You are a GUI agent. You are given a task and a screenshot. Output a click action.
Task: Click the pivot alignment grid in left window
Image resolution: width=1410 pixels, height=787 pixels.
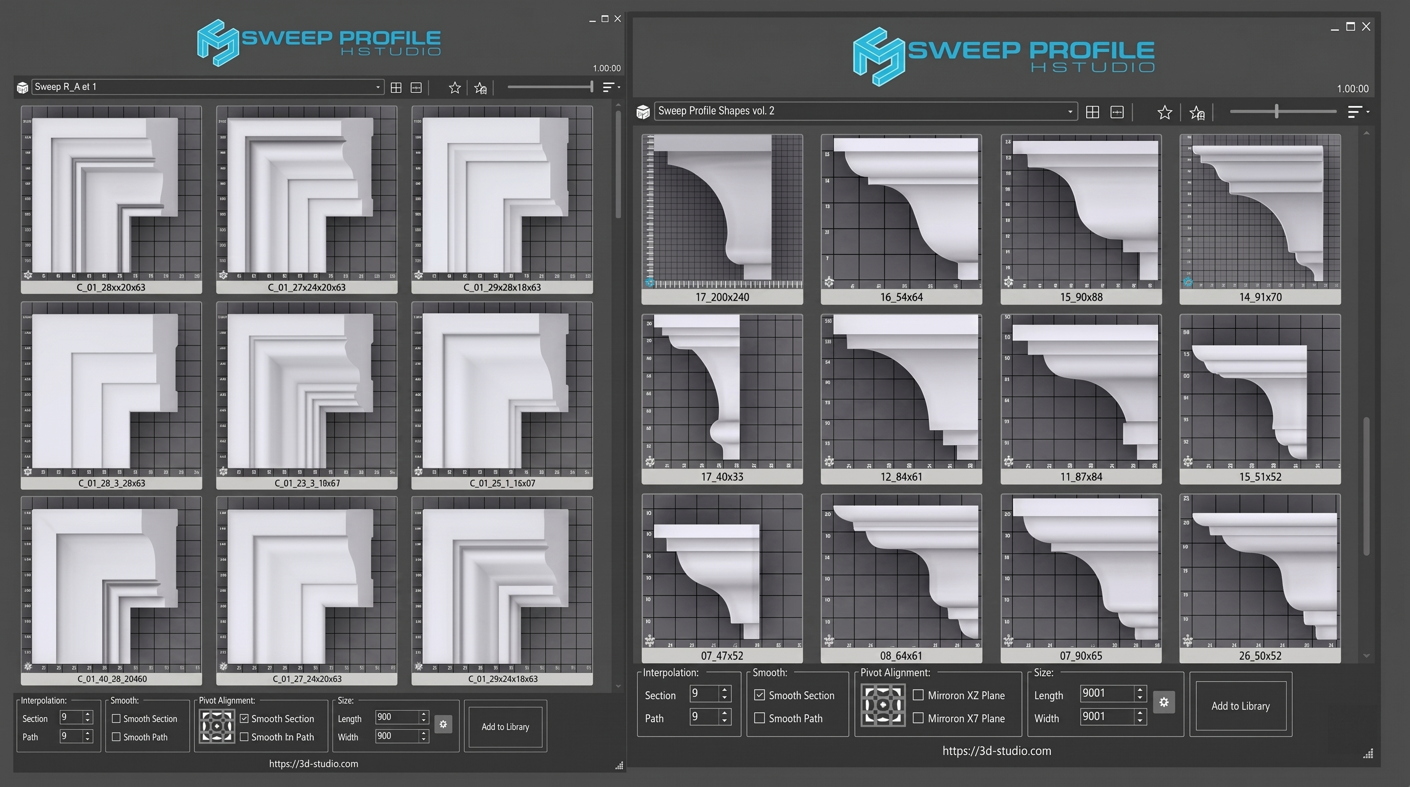pos(217,726)
